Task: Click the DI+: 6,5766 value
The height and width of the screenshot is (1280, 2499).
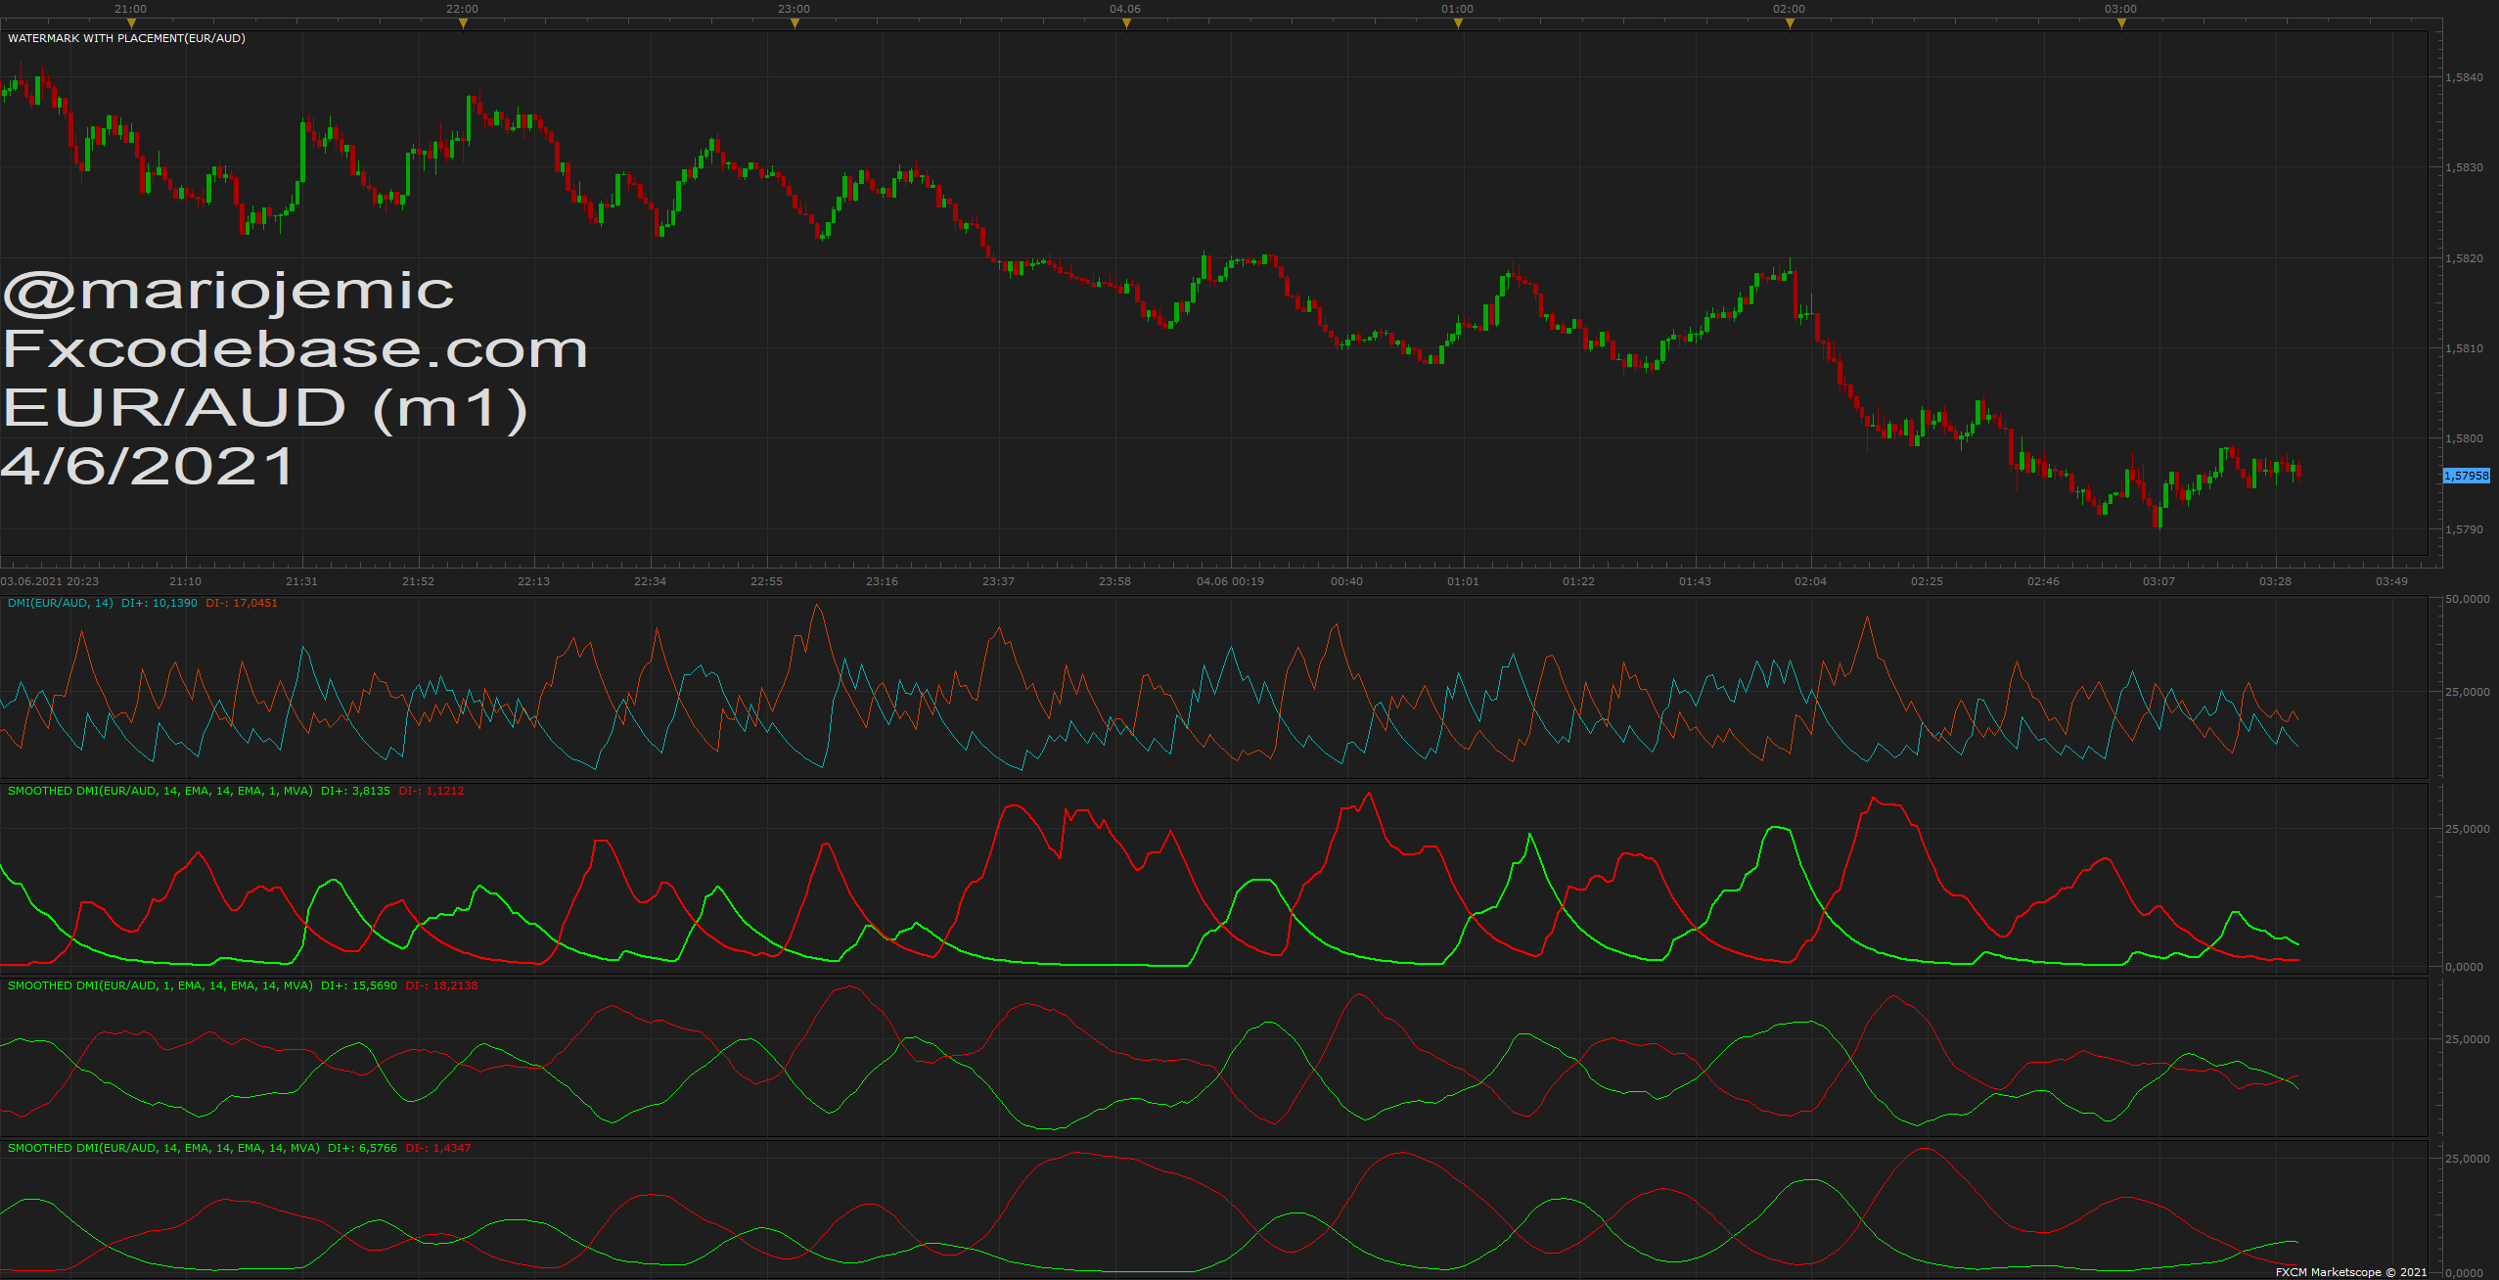Action: click(362, 1148)
